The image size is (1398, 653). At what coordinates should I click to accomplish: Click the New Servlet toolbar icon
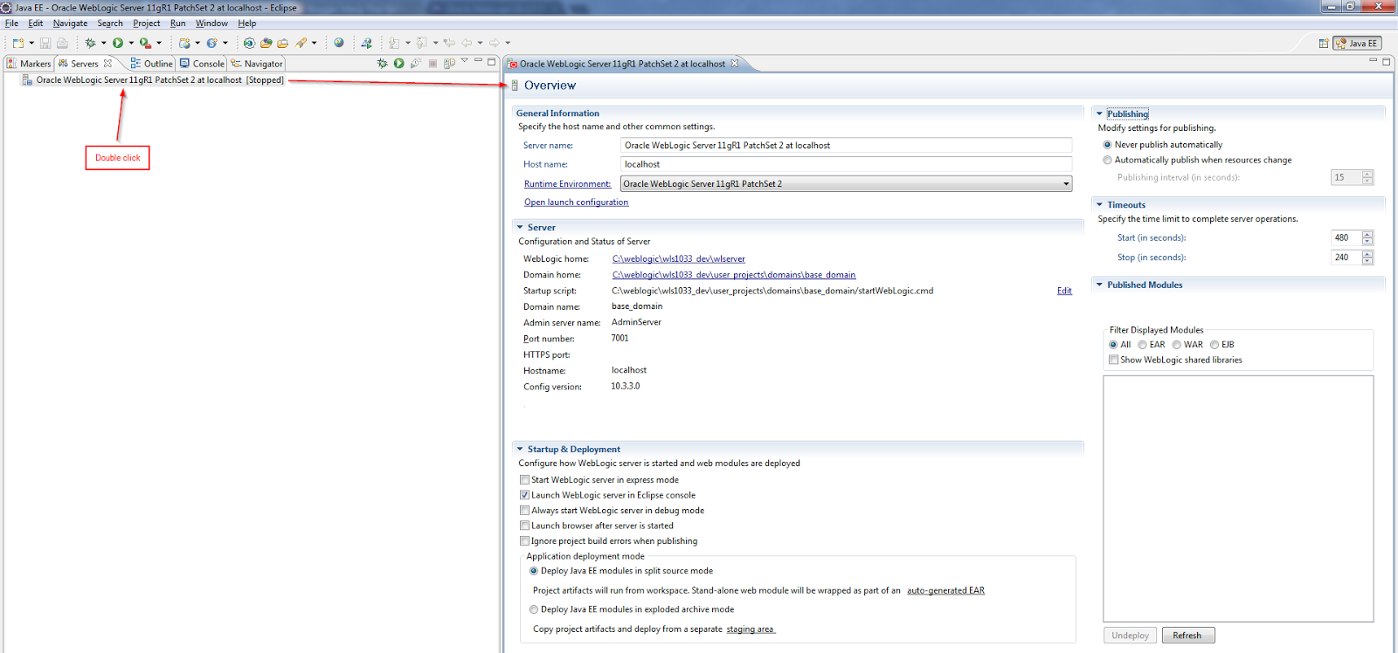(x=211, y=43)
